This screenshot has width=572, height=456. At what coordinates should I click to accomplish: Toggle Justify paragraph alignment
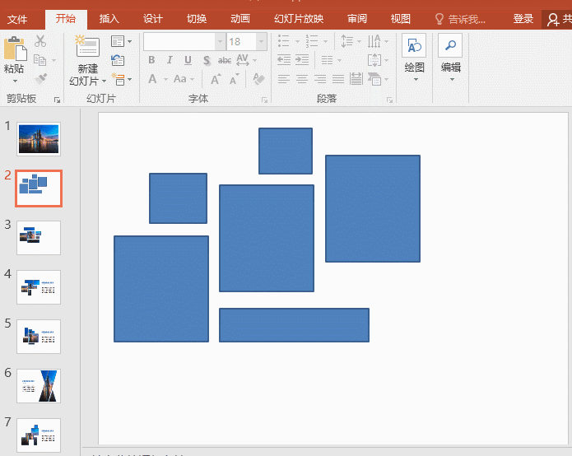(x=338, y=79)
